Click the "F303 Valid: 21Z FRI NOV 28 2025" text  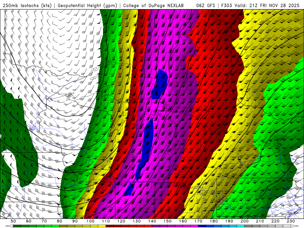(260, 5)
